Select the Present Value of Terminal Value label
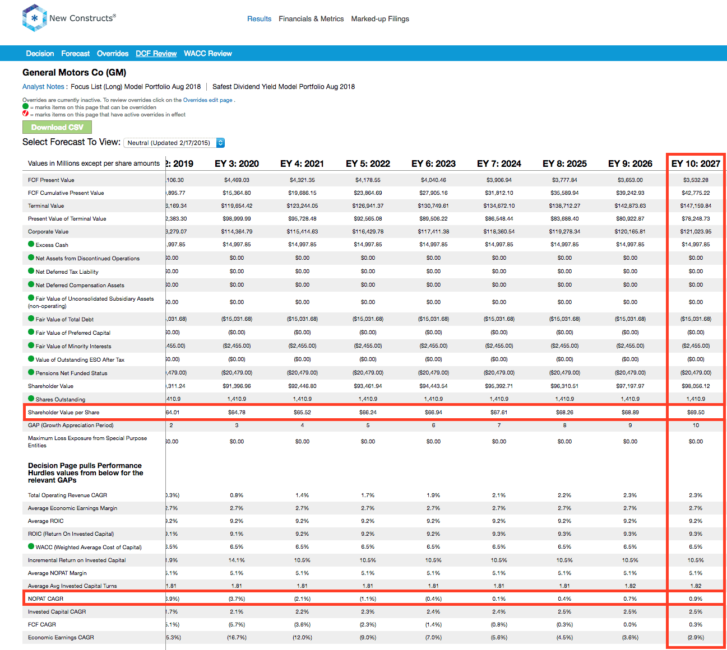This screenshot has height=650, width=727. point(67,219)
